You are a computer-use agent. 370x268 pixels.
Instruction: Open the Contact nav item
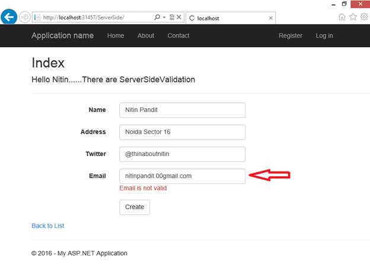178,35
